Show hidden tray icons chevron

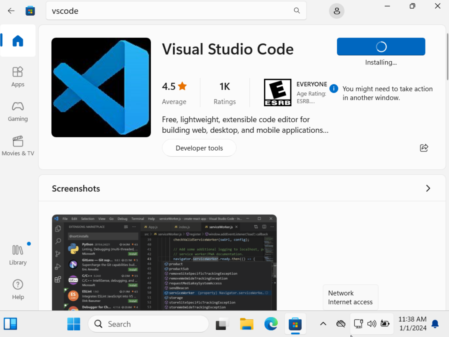[323, 324]
